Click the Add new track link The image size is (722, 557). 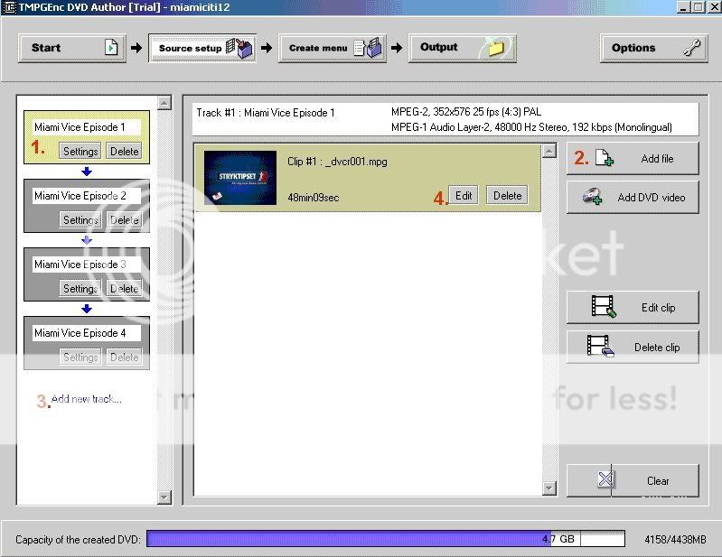pyautogui.click(x=86, y=399)
